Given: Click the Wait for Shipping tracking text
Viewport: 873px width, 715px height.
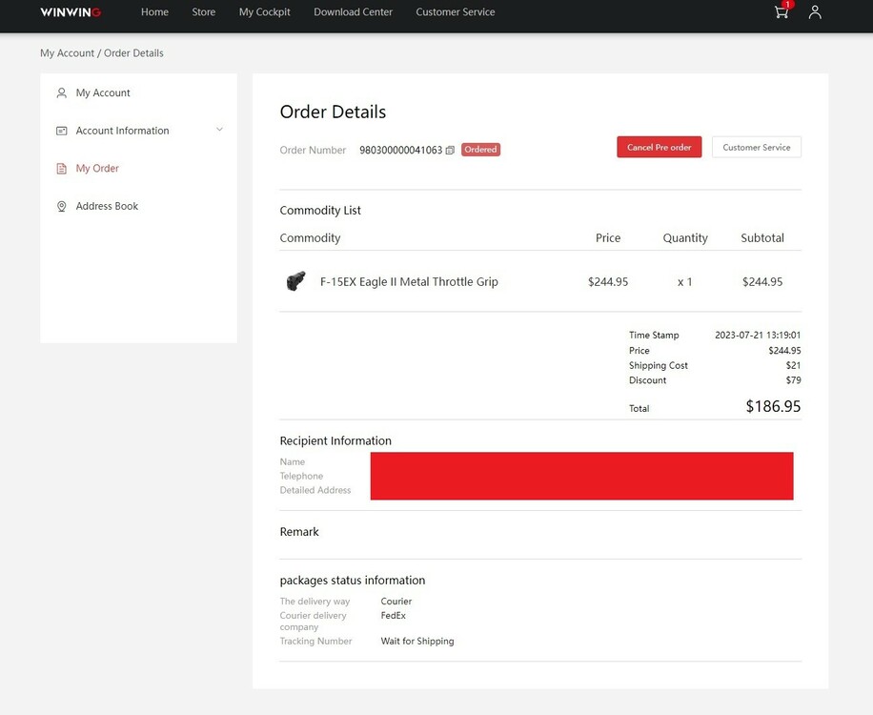Looking at the screenshot, I should coord(417,641).
